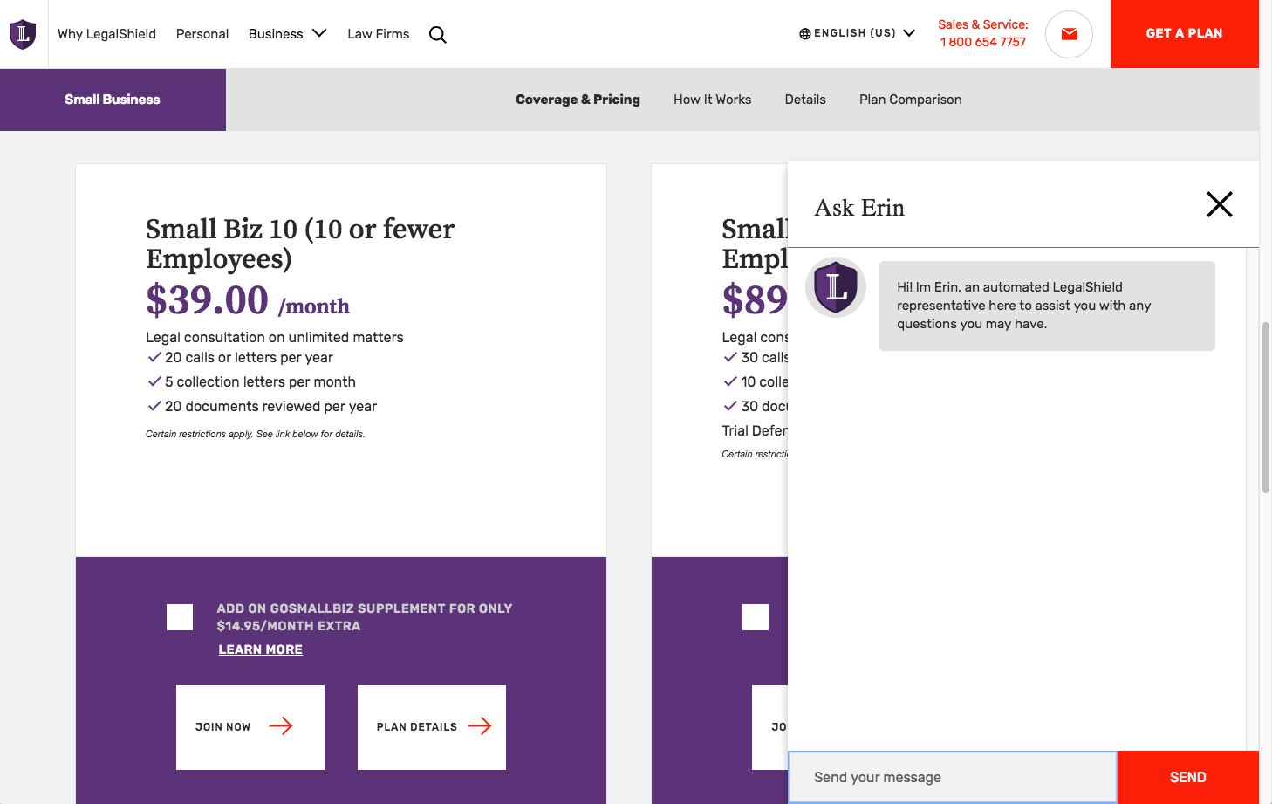The image size is (1272, 804).
Task: Click the Sales & Service label
Action: (x=983, y=24)
